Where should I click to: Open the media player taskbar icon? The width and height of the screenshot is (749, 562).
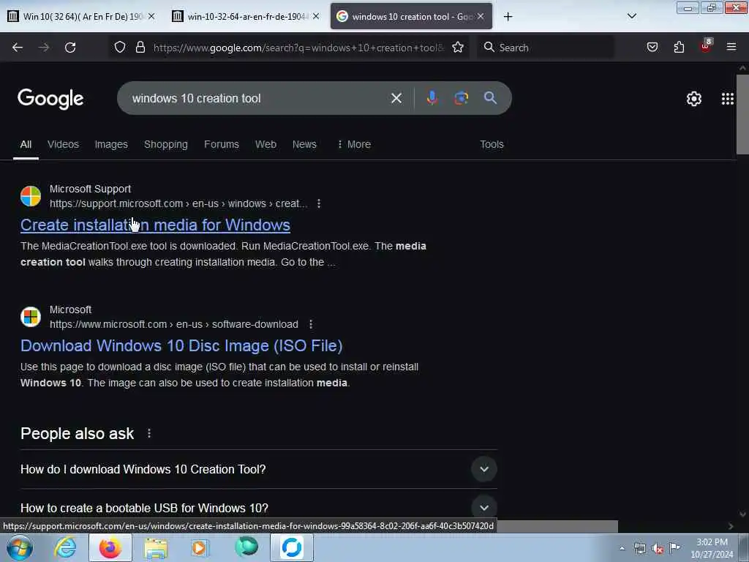(x=200, y=547)
